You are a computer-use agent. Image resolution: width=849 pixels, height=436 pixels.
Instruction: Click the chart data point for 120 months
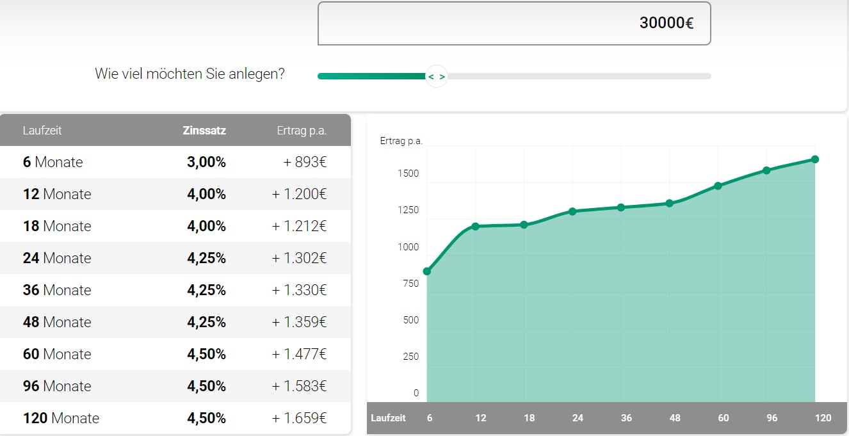coord(815,159)
